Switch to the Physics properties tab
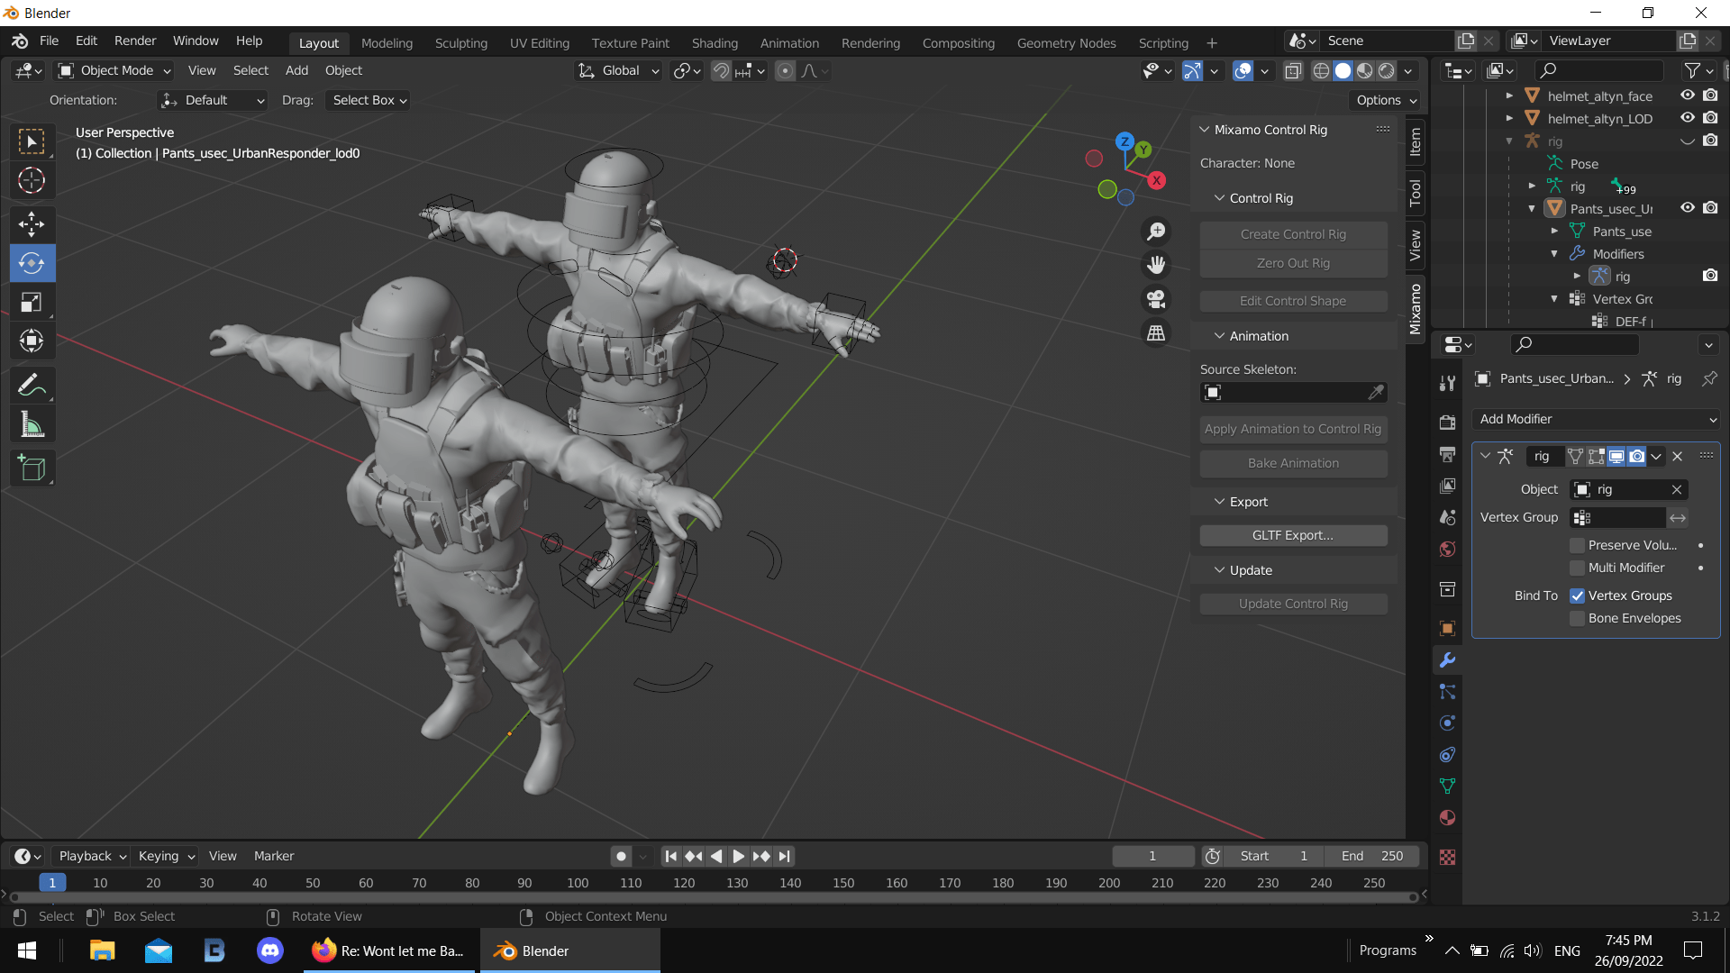Viewport: 1730px width, 973px height. coord(1447,723)
